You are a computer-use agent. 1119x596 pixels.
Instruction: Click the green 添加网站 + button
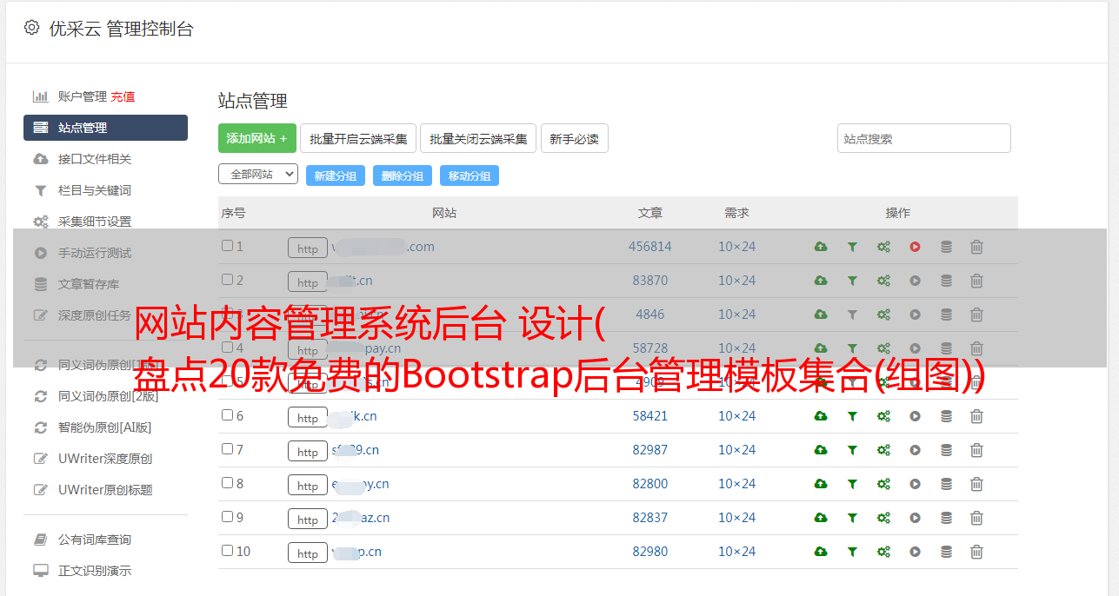(x=256, y=138)
